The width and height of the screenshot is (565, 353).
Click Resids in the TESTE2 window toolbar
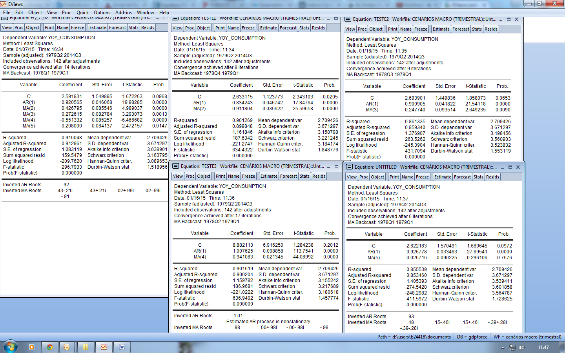click(x=491, y=29)
